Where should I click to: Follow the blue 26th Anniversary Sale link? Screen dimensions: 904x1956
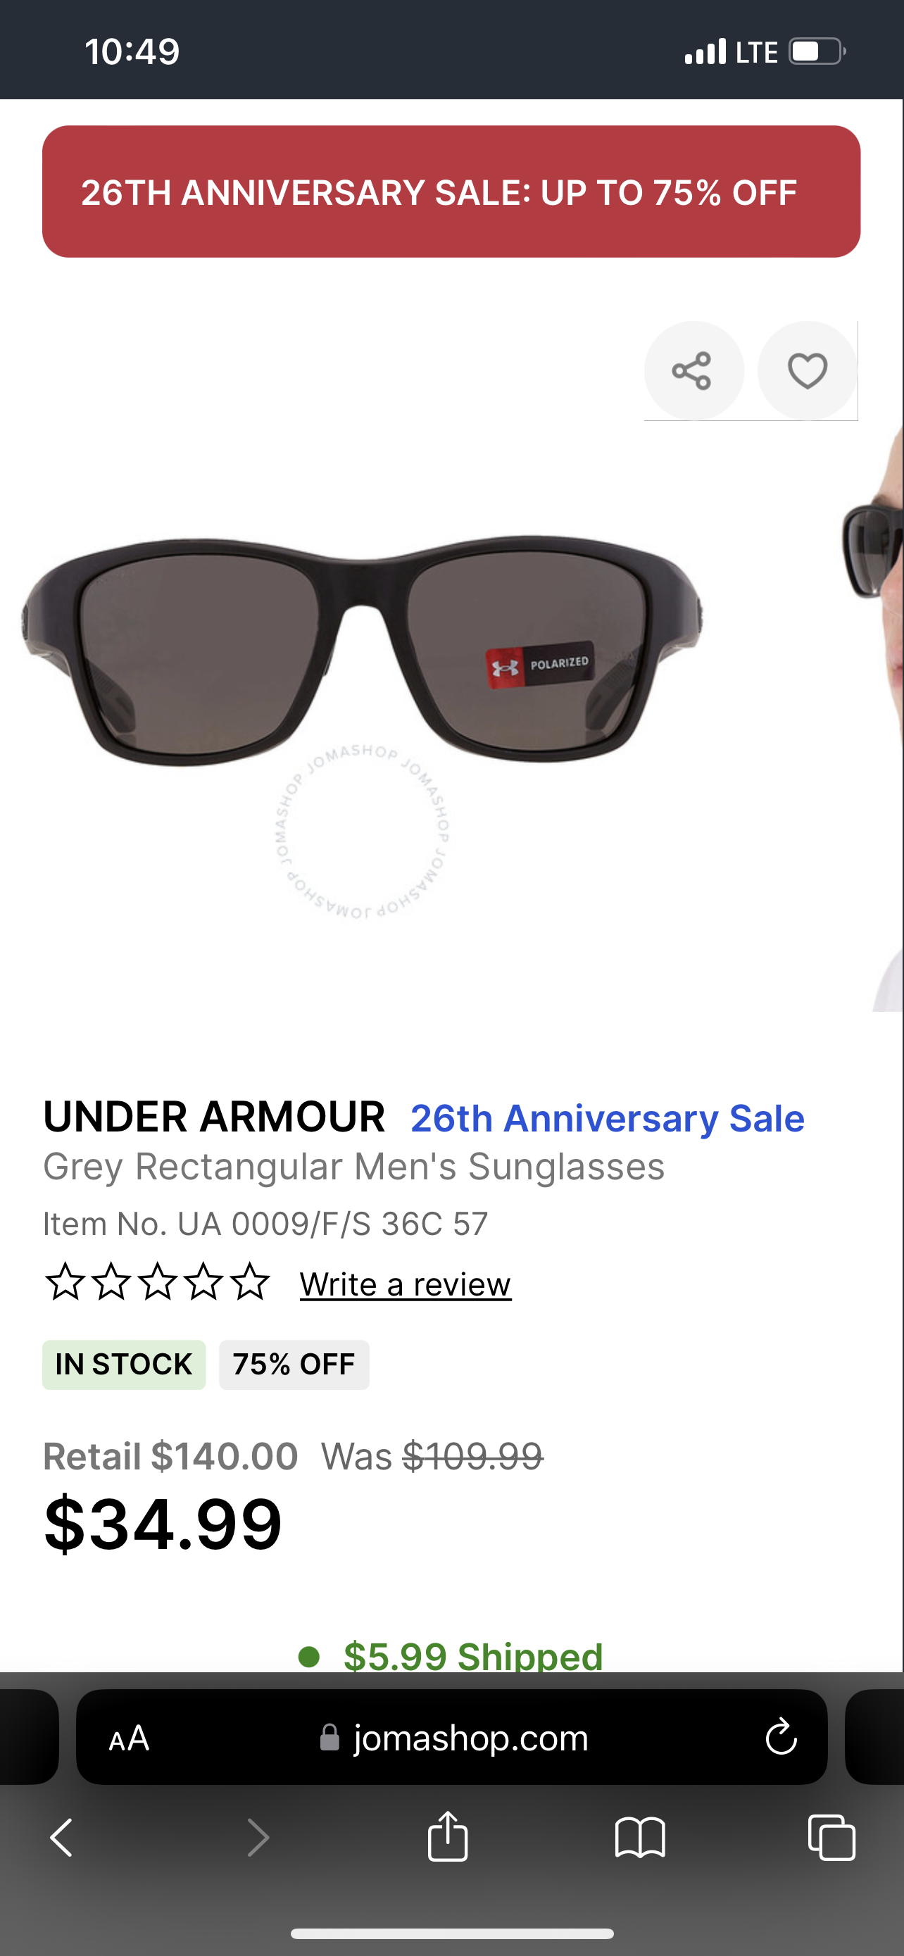coord(607,1117)
